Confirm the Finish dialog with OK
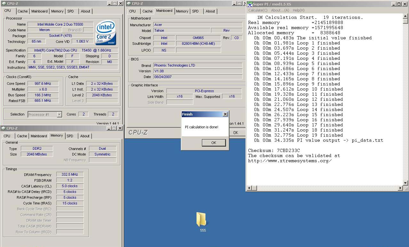The image size is (409, 247). pyautogui.click(x=214, y=143)
